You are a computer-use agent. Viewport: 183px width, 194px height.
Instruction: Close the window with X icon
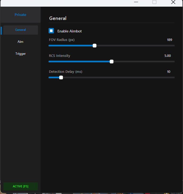(173, 2)
